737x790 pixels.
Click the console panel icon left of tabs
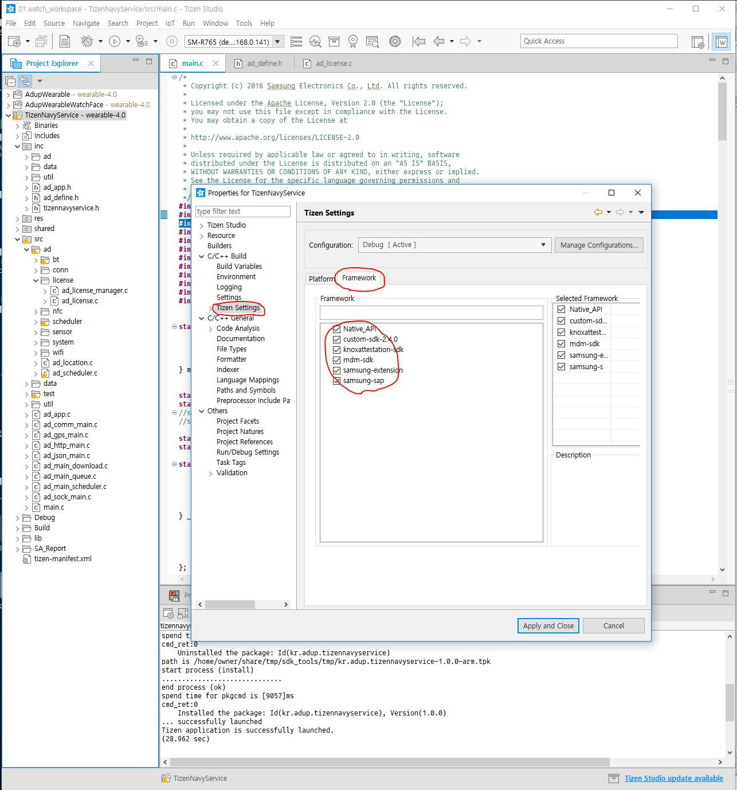pyautogui.click(x=174, y=596)
